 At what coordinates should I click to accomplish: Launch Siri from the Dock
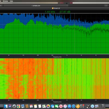point(10,106)
